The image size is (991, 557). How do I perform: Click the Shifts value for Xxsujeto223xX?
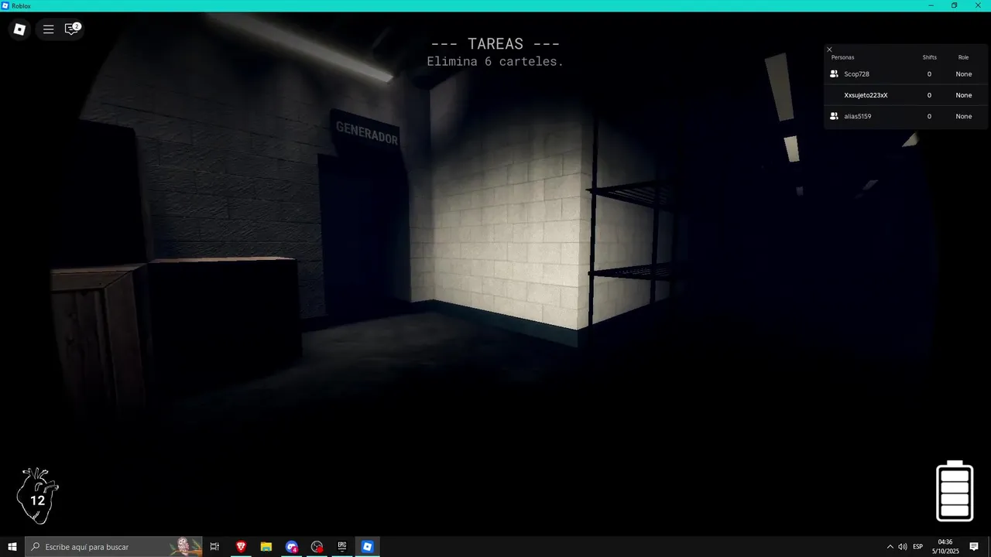[929, 95]
